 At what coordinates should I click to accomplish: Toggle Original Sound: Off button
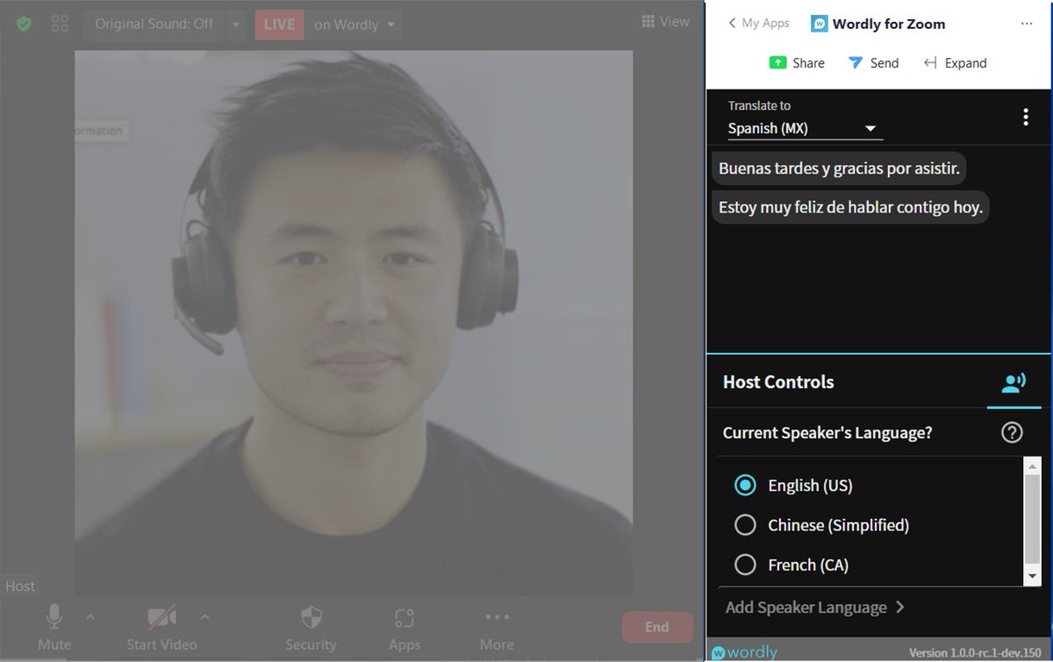pyautogui.click(x=154, y=24)
